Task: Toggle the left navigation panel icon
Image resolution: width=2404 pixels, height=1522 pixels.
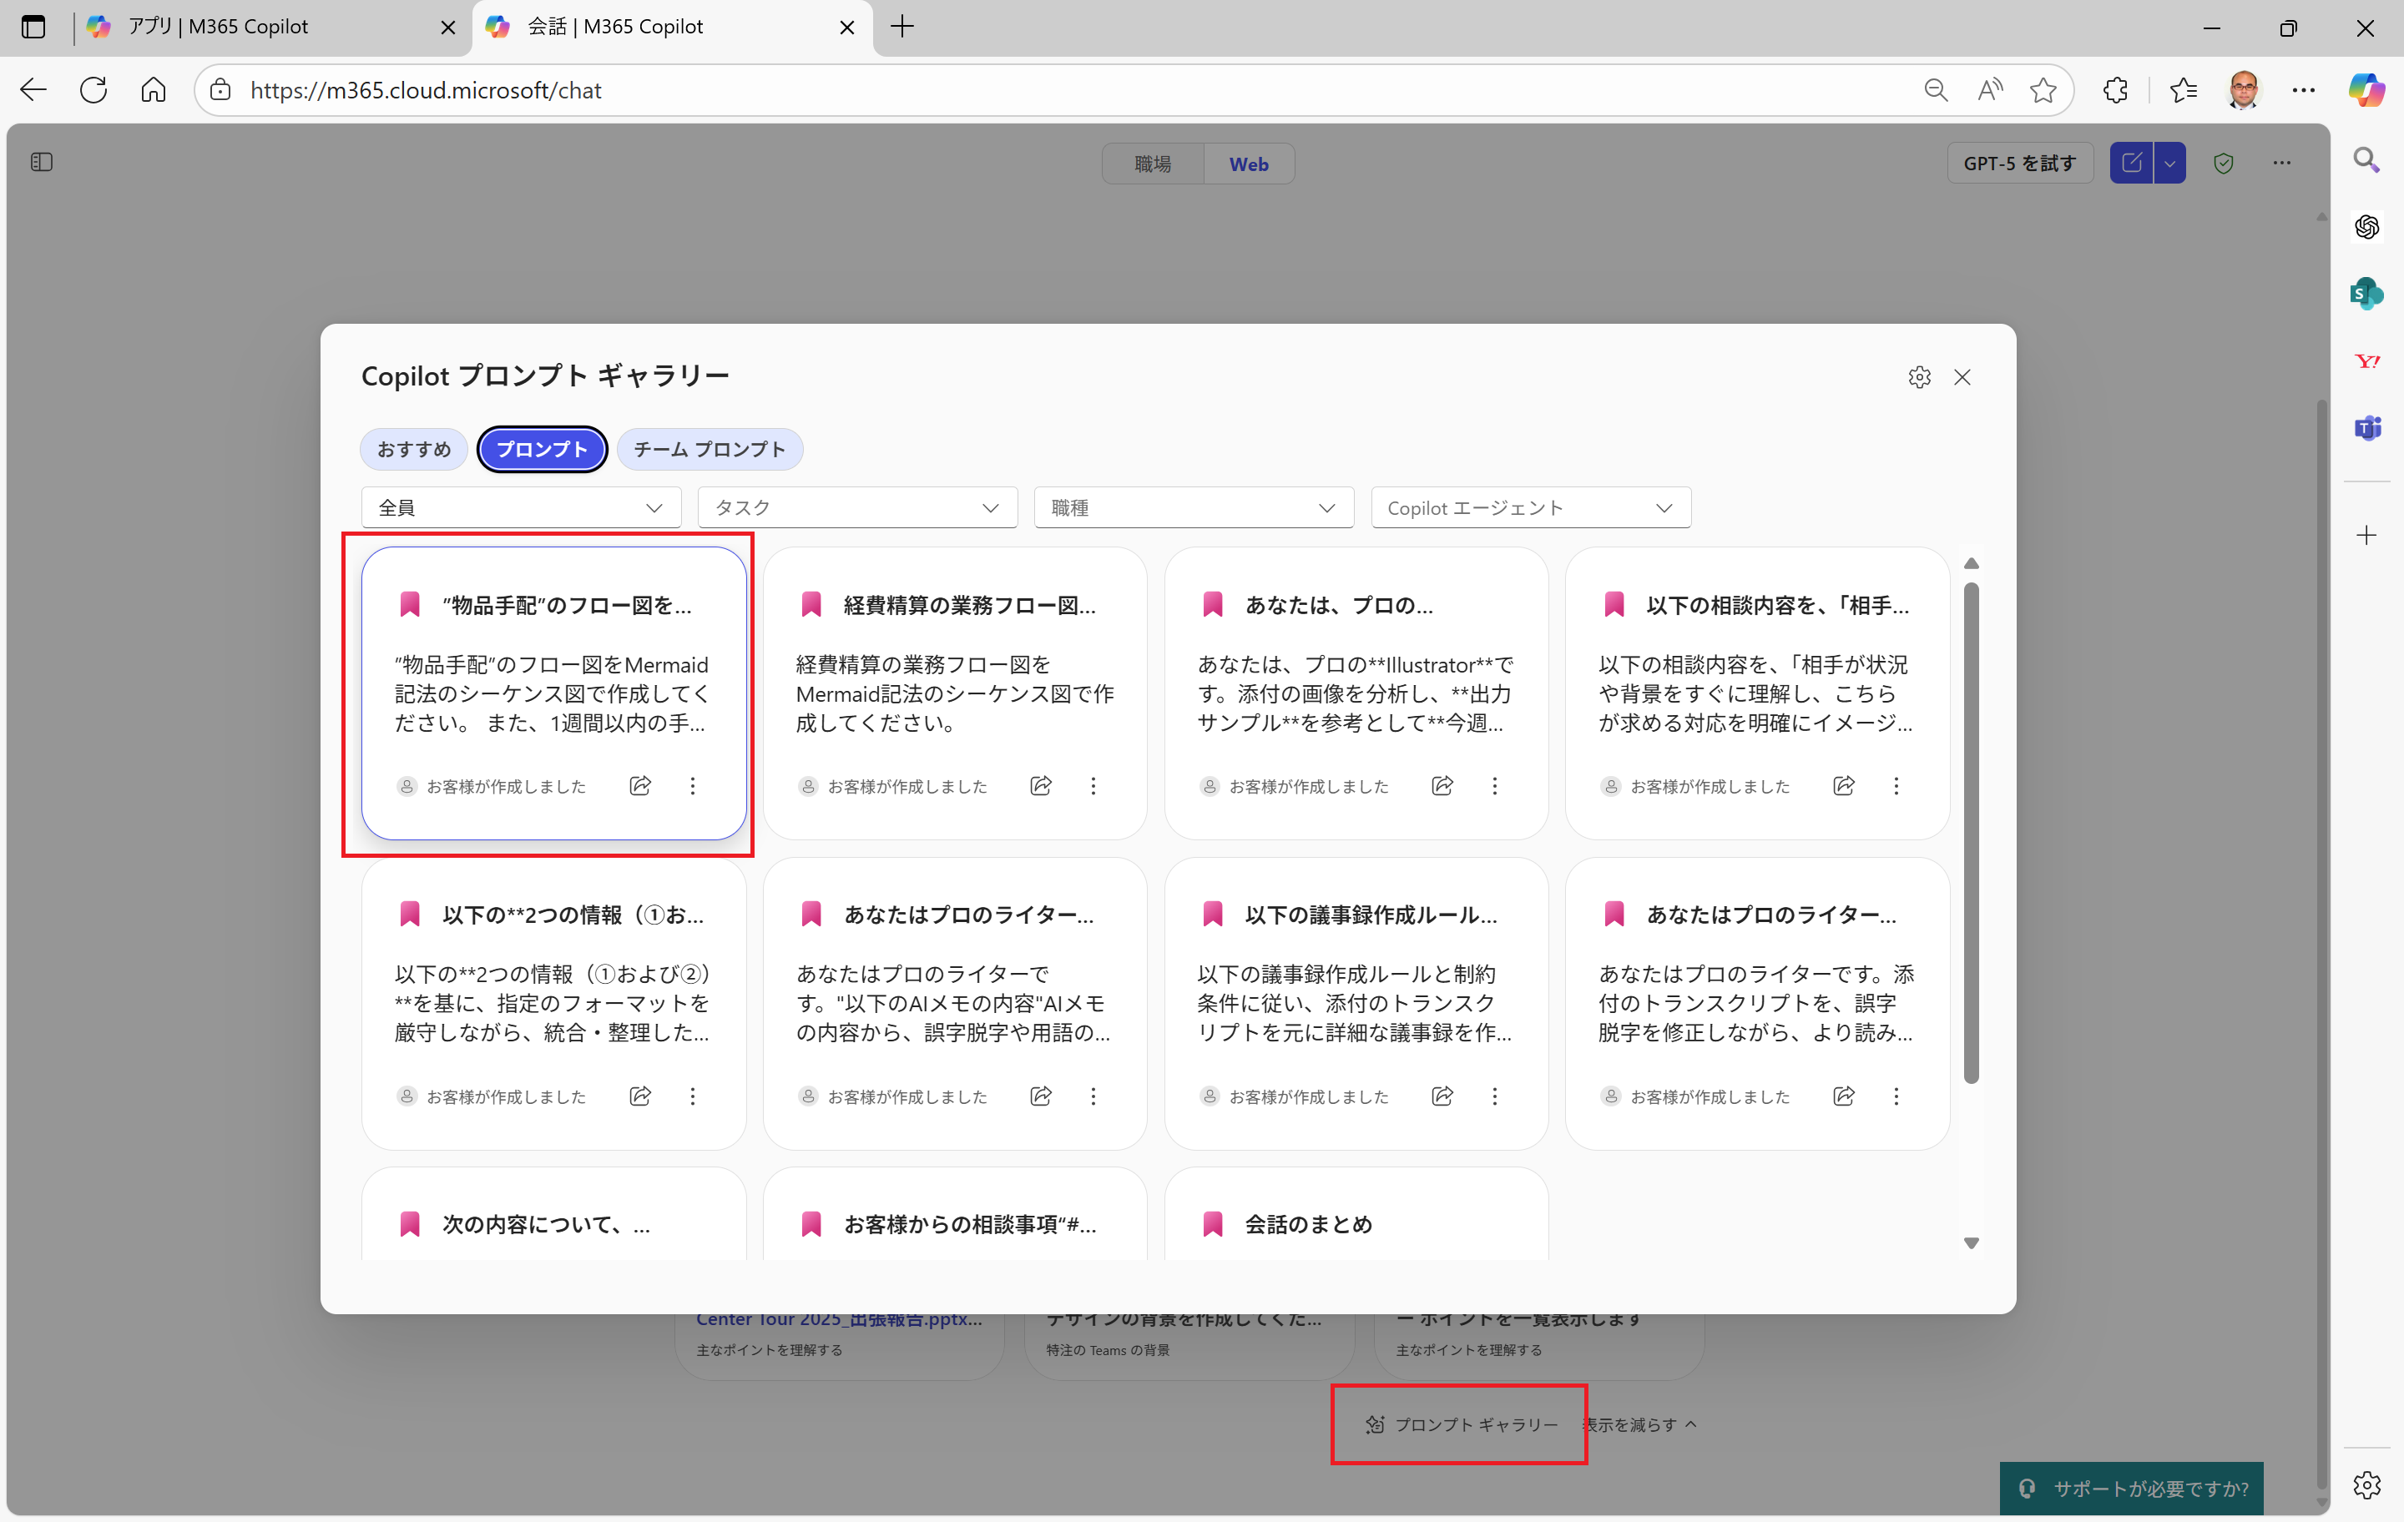Action: [x=41, y=162]
